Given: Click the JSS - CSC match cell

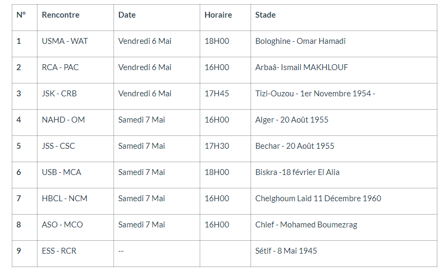Looking at the screenshot, I should coord(58,146).
